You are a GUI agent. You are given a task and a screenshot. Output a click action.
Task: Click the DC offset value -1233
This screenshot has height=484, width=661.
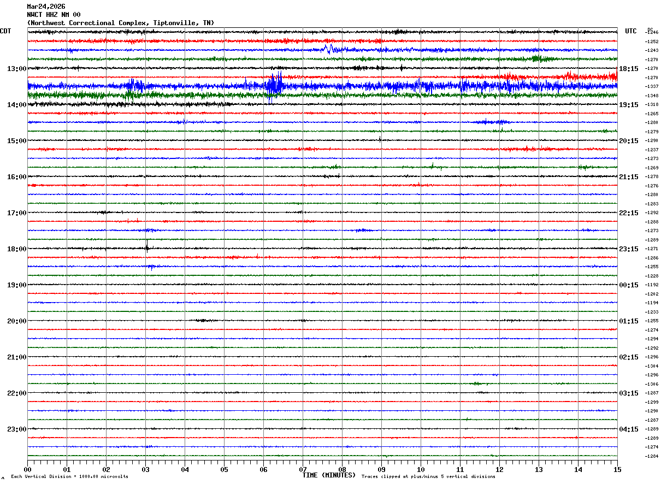(651, 312)
